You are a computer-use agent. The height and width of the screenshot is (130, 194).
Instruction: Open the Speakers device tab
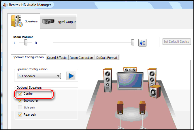(x=24, y=21)
